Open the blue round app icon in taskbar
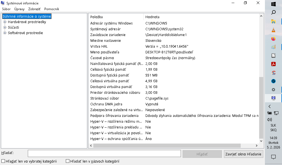Image resolution: width=282 pixels, height=165 pixels. click(x=273, y=81)
